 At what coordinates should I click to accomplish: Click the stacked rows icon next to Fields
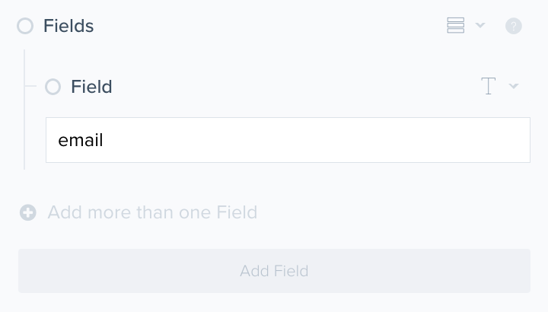pos(455,26)
